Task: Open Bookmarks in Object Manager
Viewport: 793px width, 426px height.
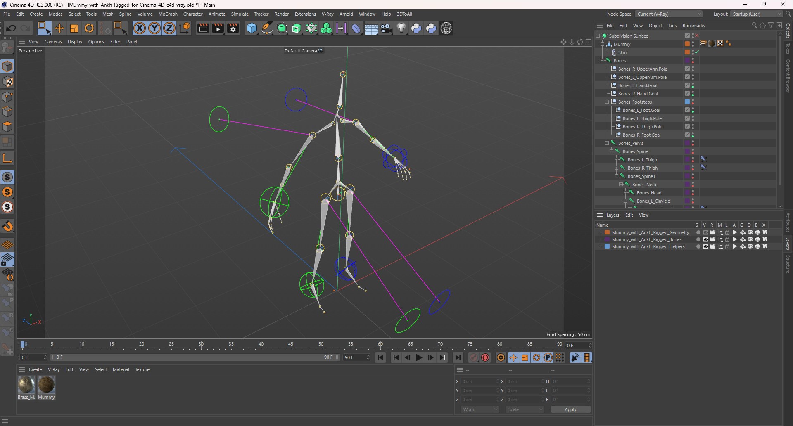Action: [x=694, y=26]
